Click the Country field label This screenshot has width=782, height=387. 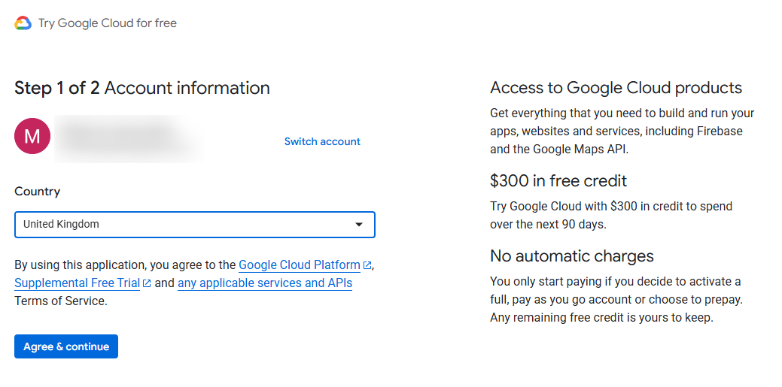pyautogui.click(x=38, y=192)
